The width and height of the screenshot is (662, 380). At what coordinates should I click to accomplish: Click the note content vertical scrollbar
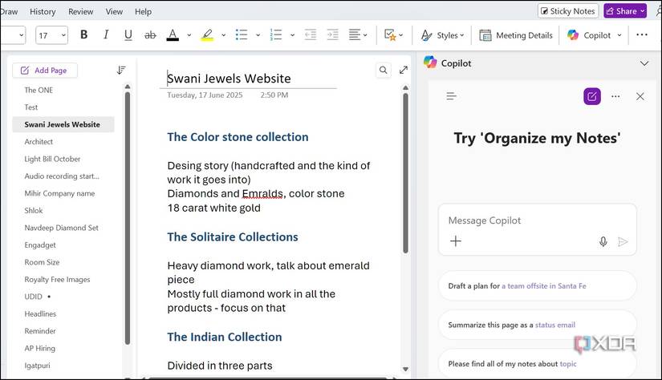[x=405, y=172]
